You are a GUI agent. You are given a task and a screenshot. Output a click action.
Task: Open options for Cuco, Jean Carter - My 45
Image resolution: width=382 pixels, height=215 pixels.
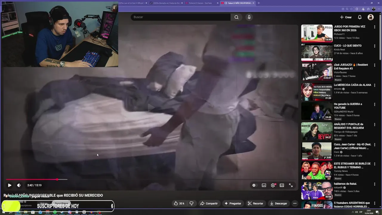375,145
